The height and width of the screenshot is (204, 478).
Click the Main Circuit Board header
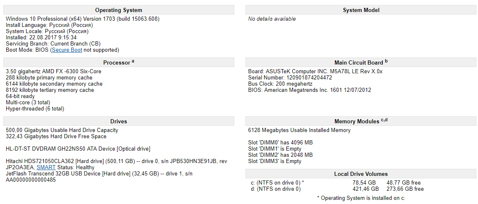361,62
